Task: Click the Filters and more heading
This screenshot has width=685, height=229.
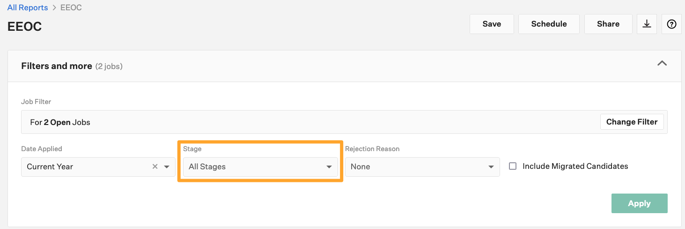Action: tap(57, 66)
